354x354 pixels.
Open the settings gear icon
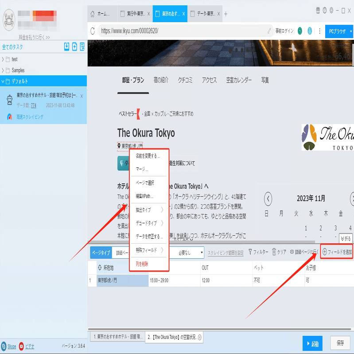coord(331,10)
